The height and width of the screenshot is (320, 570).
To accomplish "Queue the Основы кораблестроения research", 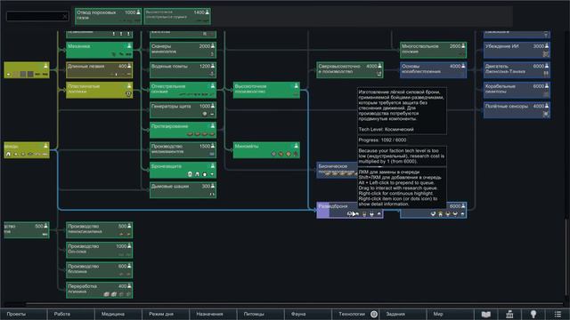I will [x=434, y=70].
